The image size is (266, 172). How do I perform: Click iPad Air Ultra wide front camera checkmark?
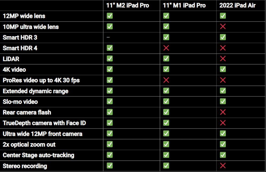(x=223, y=133)
